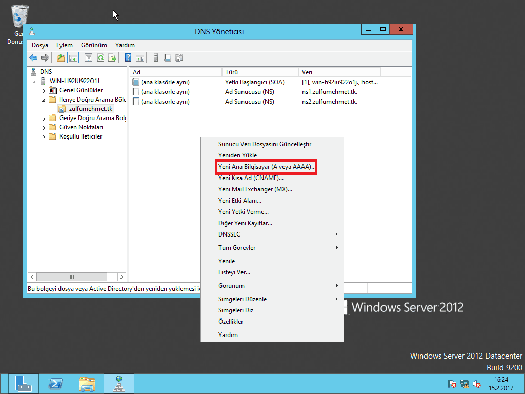The height and width of the screenshot is (394, 525).
Task: Click the New Record notebook toolbar icon
Action: [x=168, y=58]
